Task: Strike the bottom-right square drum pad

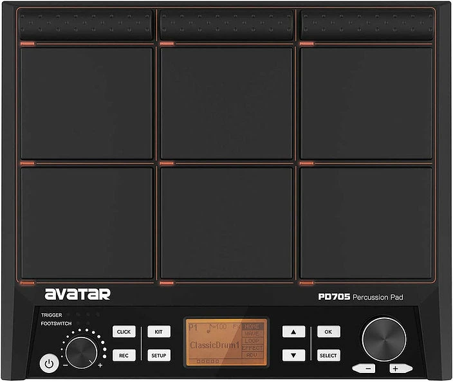Action: pyautogui.click(x=366, y=222)
